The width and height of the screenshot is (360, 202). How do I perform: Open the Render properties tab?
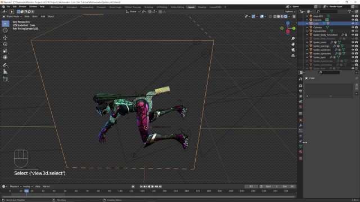coord(300,86)
